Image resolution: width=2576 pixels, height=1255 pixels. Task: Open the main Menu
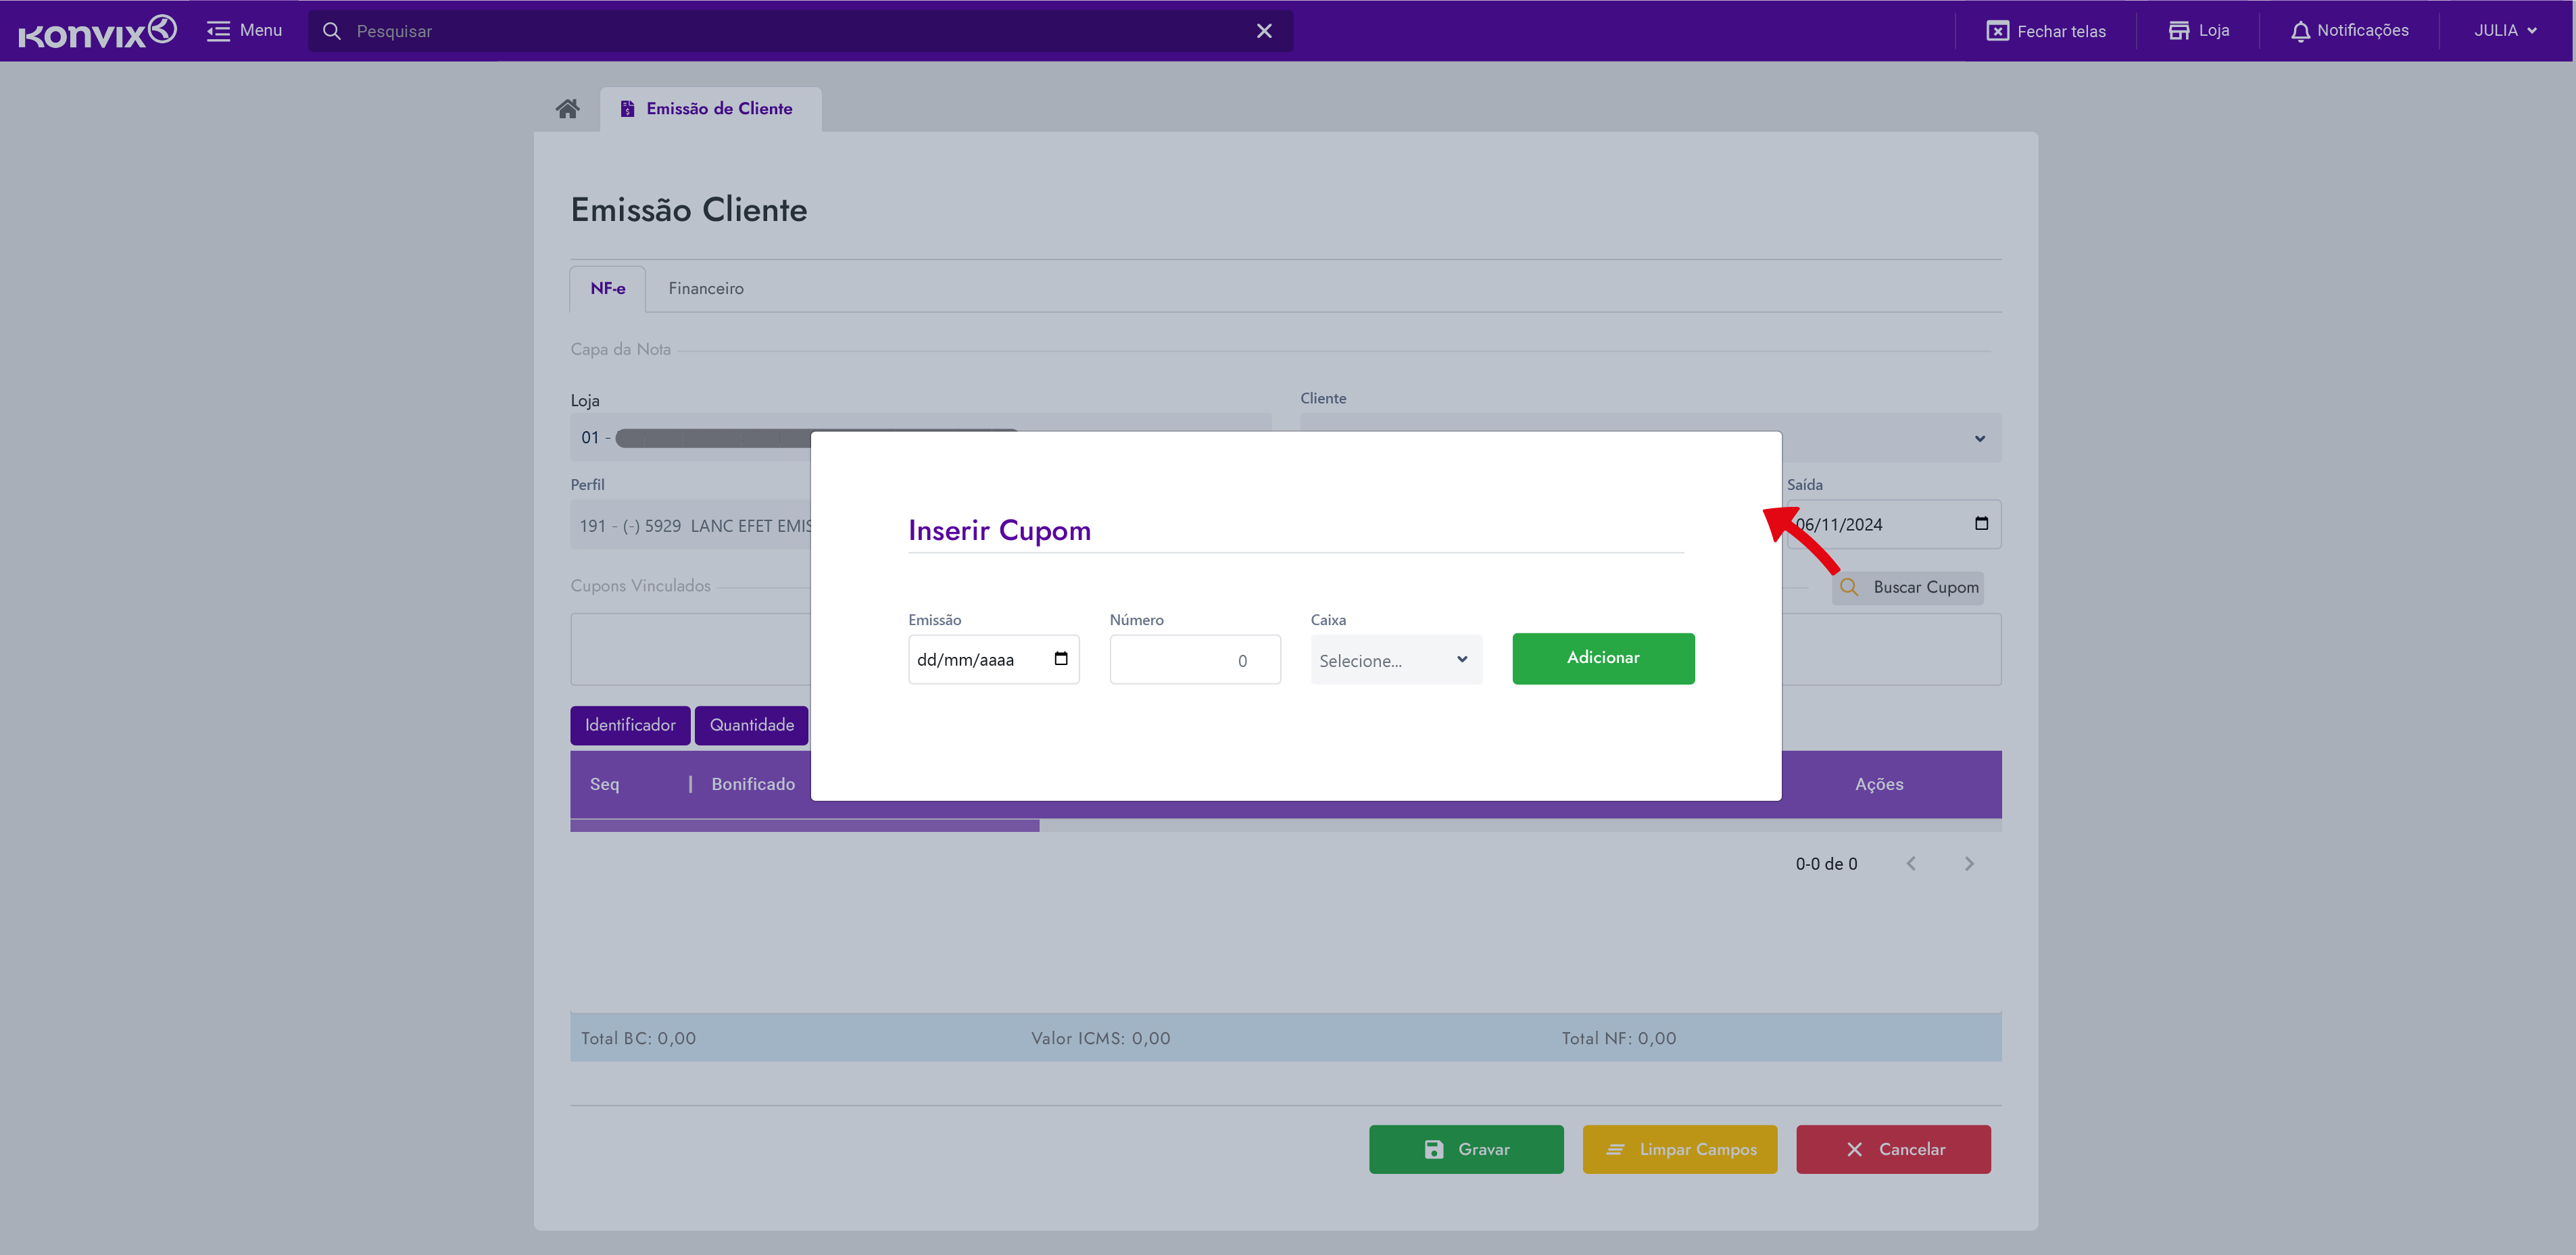(244, 31)
